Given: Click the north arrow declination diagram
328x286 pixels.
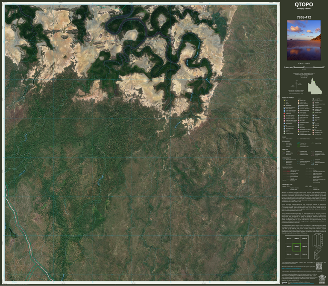Looking at the screenshot, I should point(296,85).
